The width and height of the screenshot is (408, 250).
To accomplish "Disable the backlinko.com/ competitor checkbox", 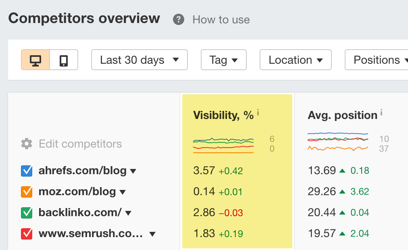I will pyautogui.click(x=26, y=212).
